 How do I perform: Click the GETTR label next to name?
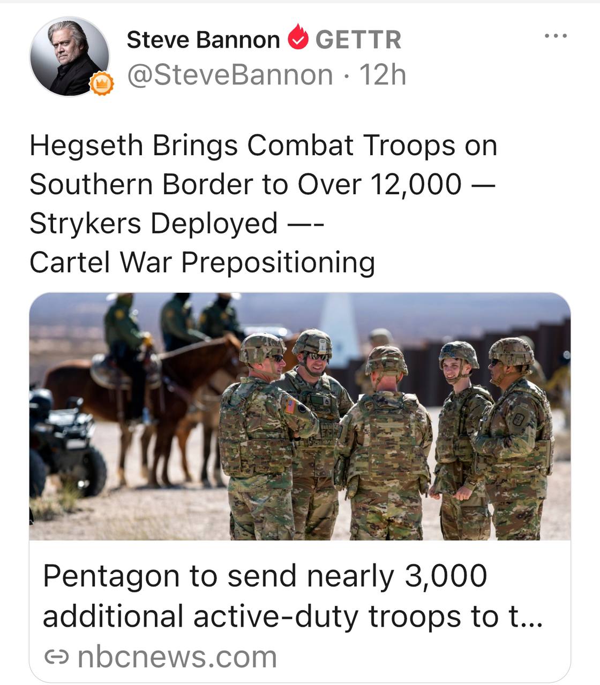click(358, 40)
